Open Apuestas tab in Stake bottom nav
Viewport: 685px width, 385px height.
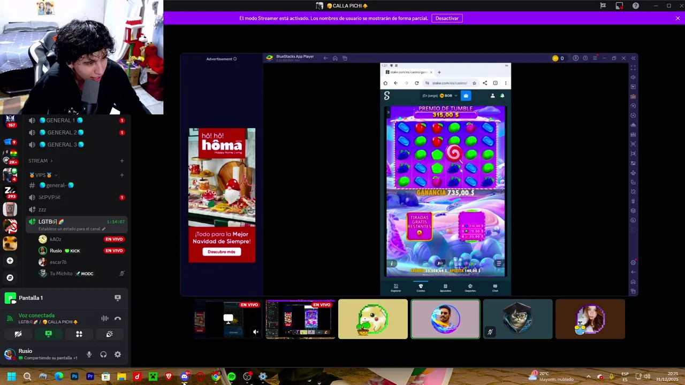445,288
